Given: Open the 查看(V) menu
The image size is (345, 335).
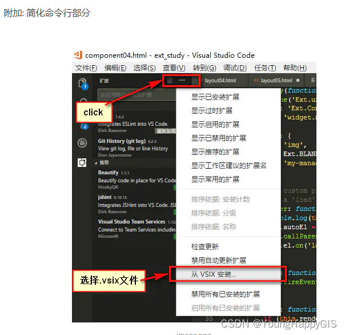Looking at the screenshot, I should 174,68.
